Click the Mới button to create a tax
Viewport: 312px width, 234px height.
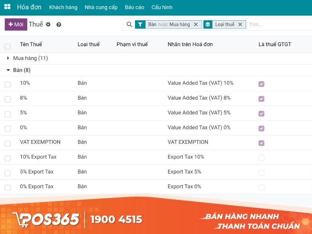15,24
